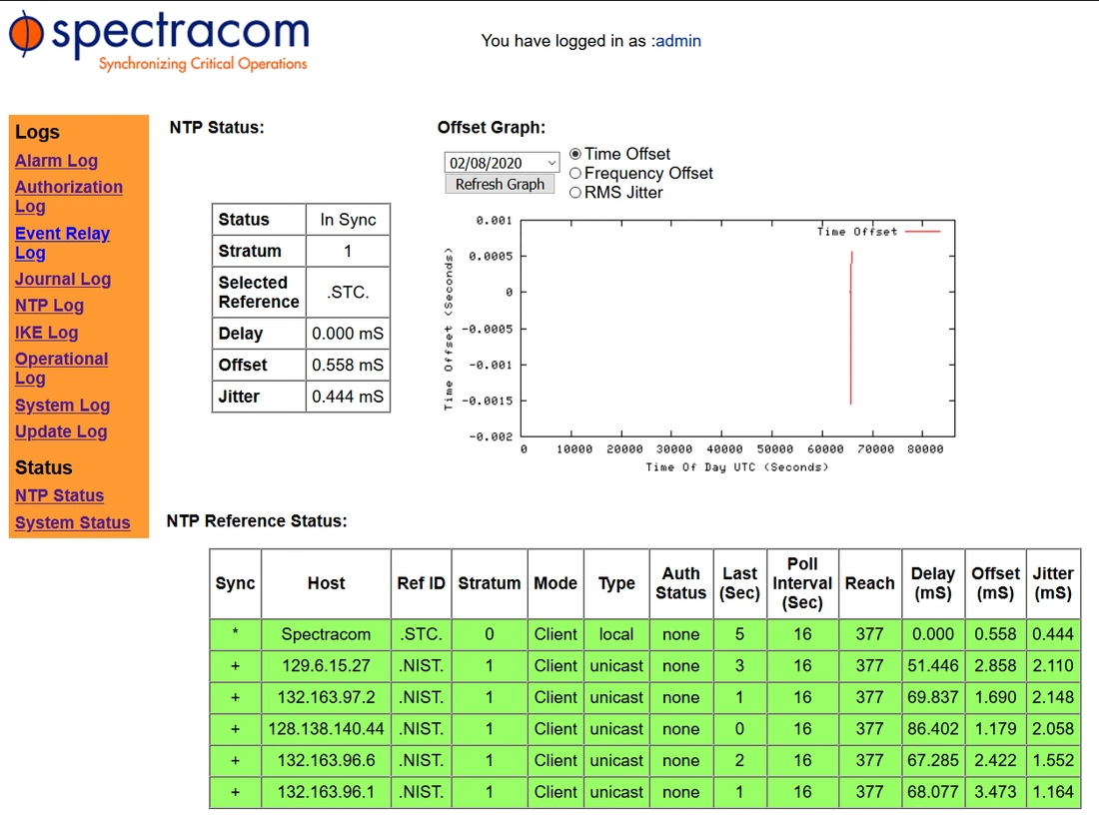Click the 'Auth Status' column header
The height and width of the screenshot is (831, 1099).
tap(680, 583)
